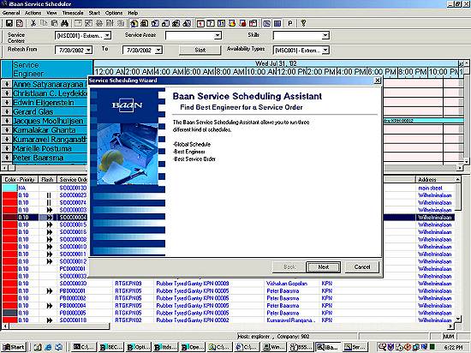Click the order list scroll-down arrow
Image resolution: width=471 pixels, height=353 pixels.
pyautogui.click(x=458, y=319)
